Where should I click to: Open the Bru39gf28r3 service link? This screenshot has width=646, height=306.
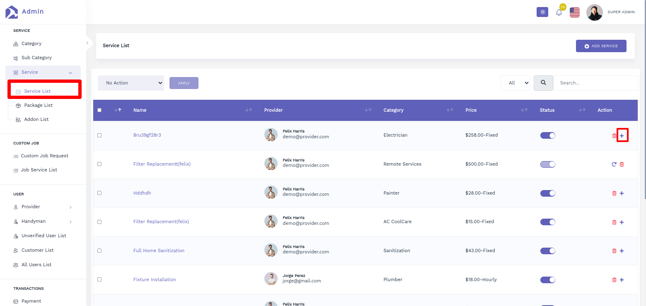147,135
